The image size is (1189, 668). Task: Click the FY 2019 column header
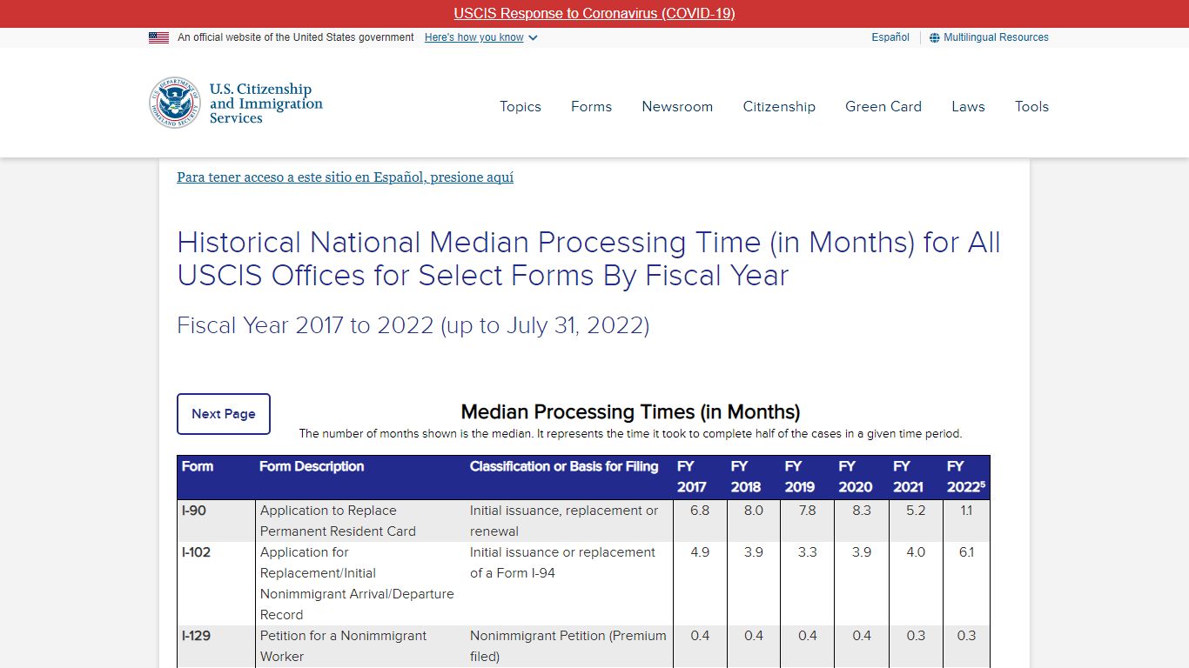[x=808, y=477]
